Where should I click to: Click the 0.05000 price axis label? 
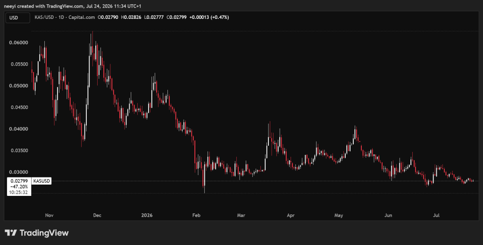(x=19, y=85)
